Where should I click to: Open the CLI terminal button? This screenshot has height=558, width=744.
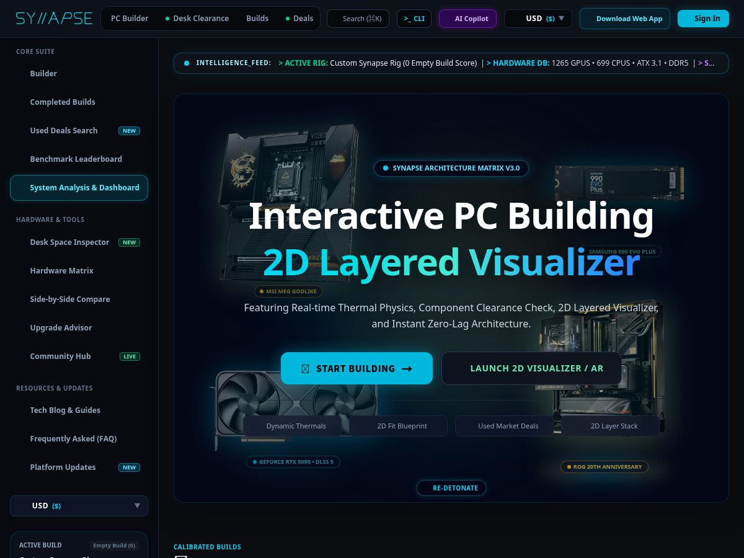(414, 19)
